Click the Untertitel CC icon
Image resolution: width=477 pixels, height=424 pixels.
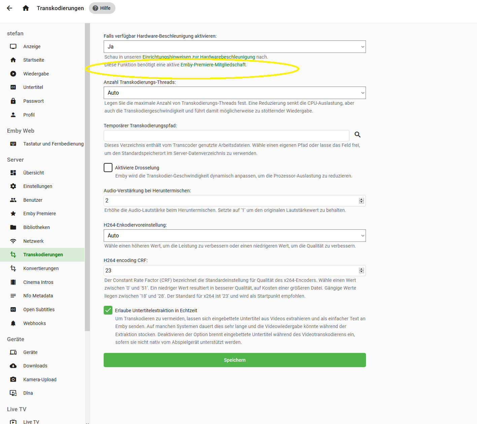tap(13, 87)
